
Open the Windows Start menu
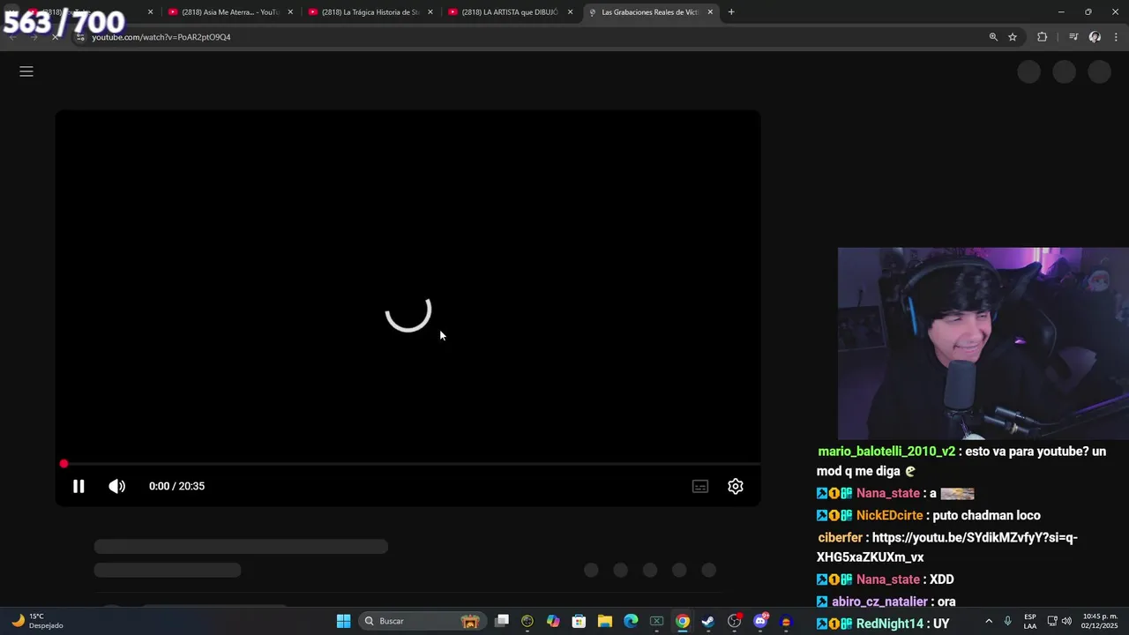(344, 621)
